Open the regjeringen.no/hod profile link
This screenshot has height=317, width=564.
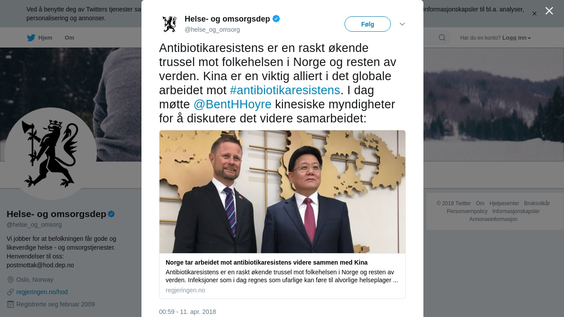point(42,292)
